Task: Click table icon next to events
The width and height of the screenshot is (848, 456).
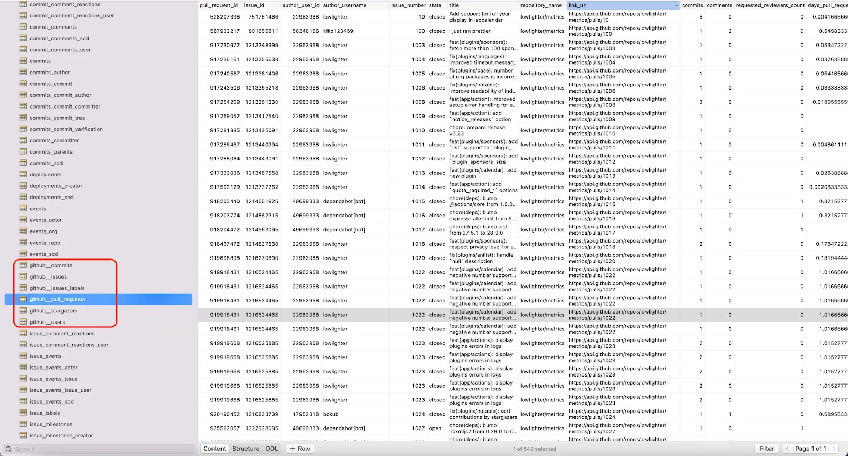Action: tap(23, 208)
